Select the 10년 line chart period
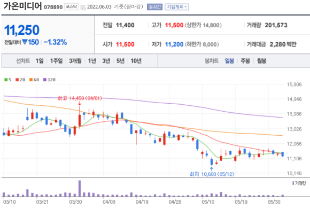 pos(136,61)
